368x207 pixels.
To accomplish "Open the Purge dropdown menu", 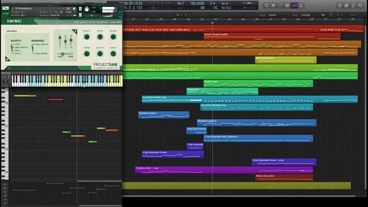I will point(69,12).
